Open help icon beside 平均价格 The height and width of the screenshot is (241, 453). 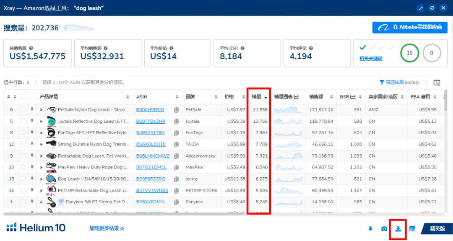[x=171, y=48]
